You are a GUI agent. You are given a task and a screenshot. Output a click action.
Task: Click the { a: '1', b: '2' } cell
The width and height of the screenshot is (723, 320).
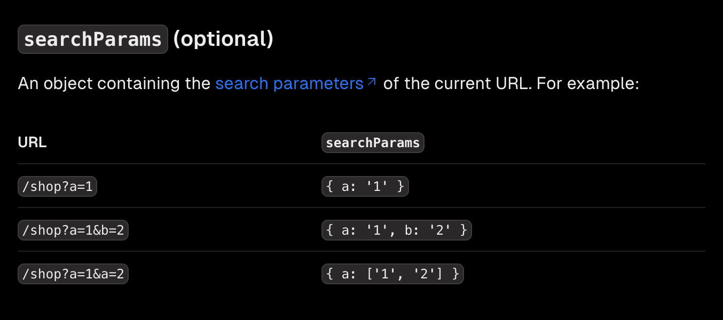coord(397,230)
